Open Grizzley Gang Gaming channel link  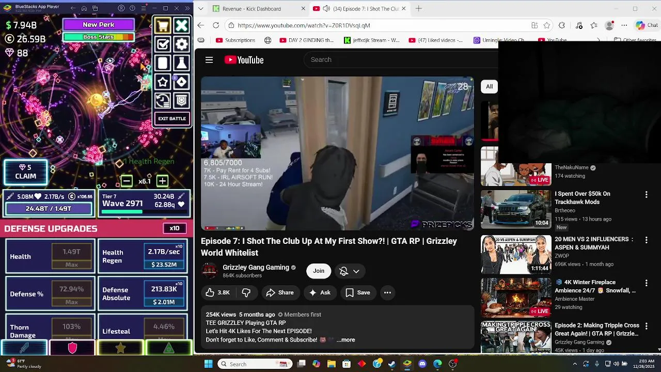coord(256,268)
